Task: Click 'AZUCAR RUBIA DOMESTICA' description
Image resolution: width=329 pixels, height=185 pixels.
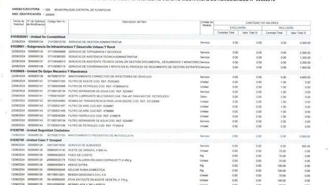Action: 86,170
